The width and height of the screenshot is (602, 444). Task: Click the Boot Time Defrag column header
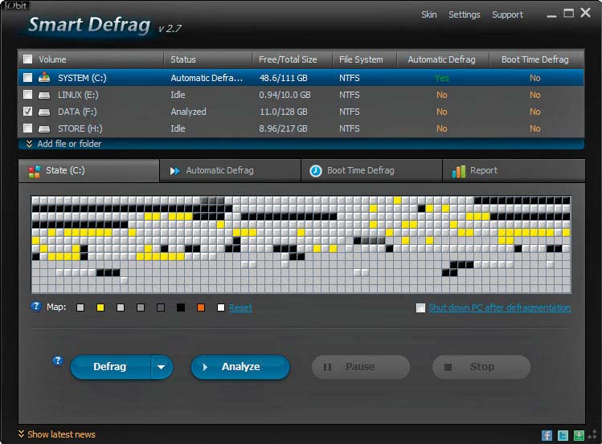pyautogui.click(x=534, y=59)
